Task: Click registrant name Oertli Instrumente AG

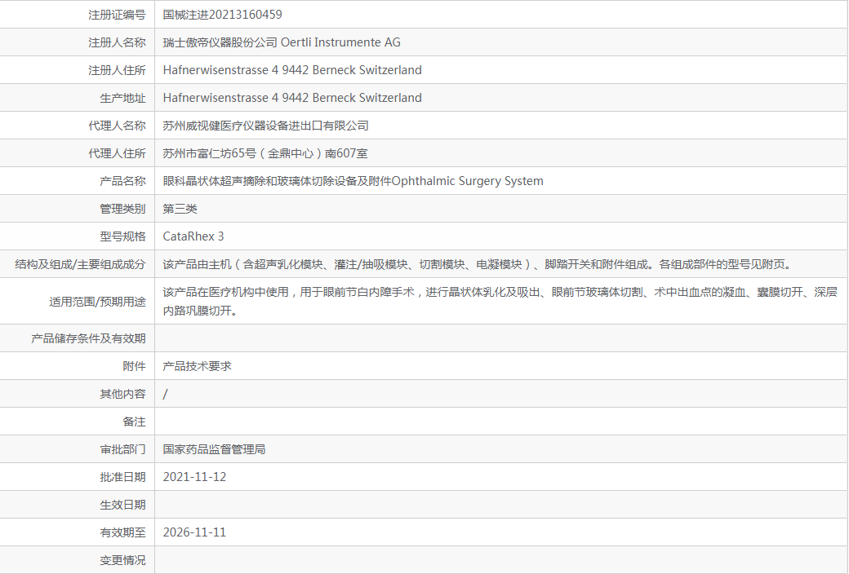Action: [x=340, y=42]
